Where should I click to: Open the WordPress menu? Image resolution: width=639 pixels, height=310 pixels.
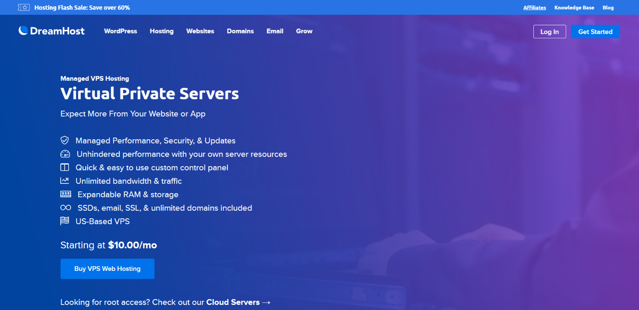tap(120, 31)
